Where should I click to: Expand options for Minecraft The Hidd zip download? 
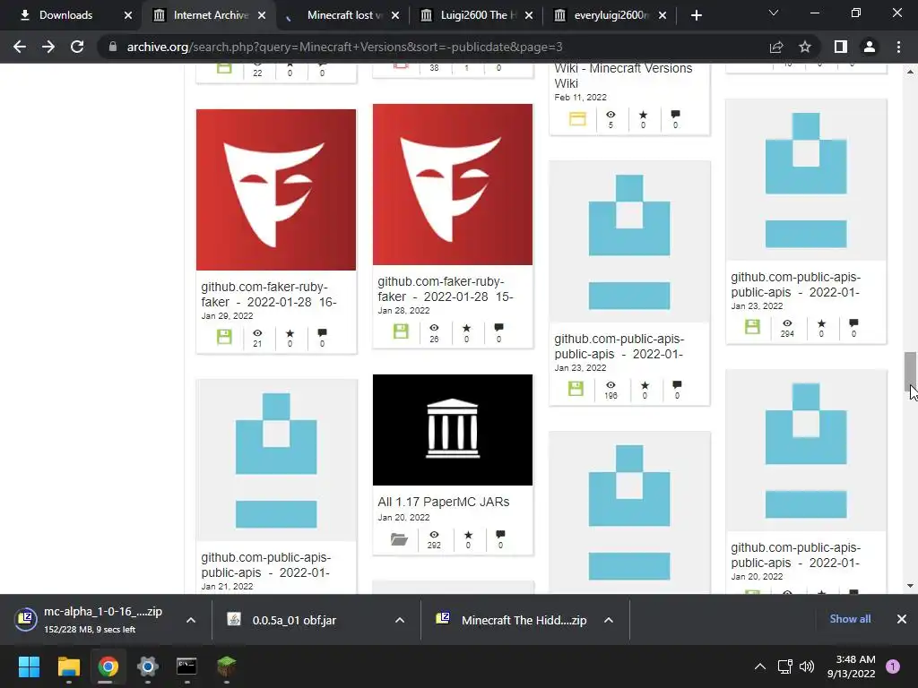click(x=609, y=620)
